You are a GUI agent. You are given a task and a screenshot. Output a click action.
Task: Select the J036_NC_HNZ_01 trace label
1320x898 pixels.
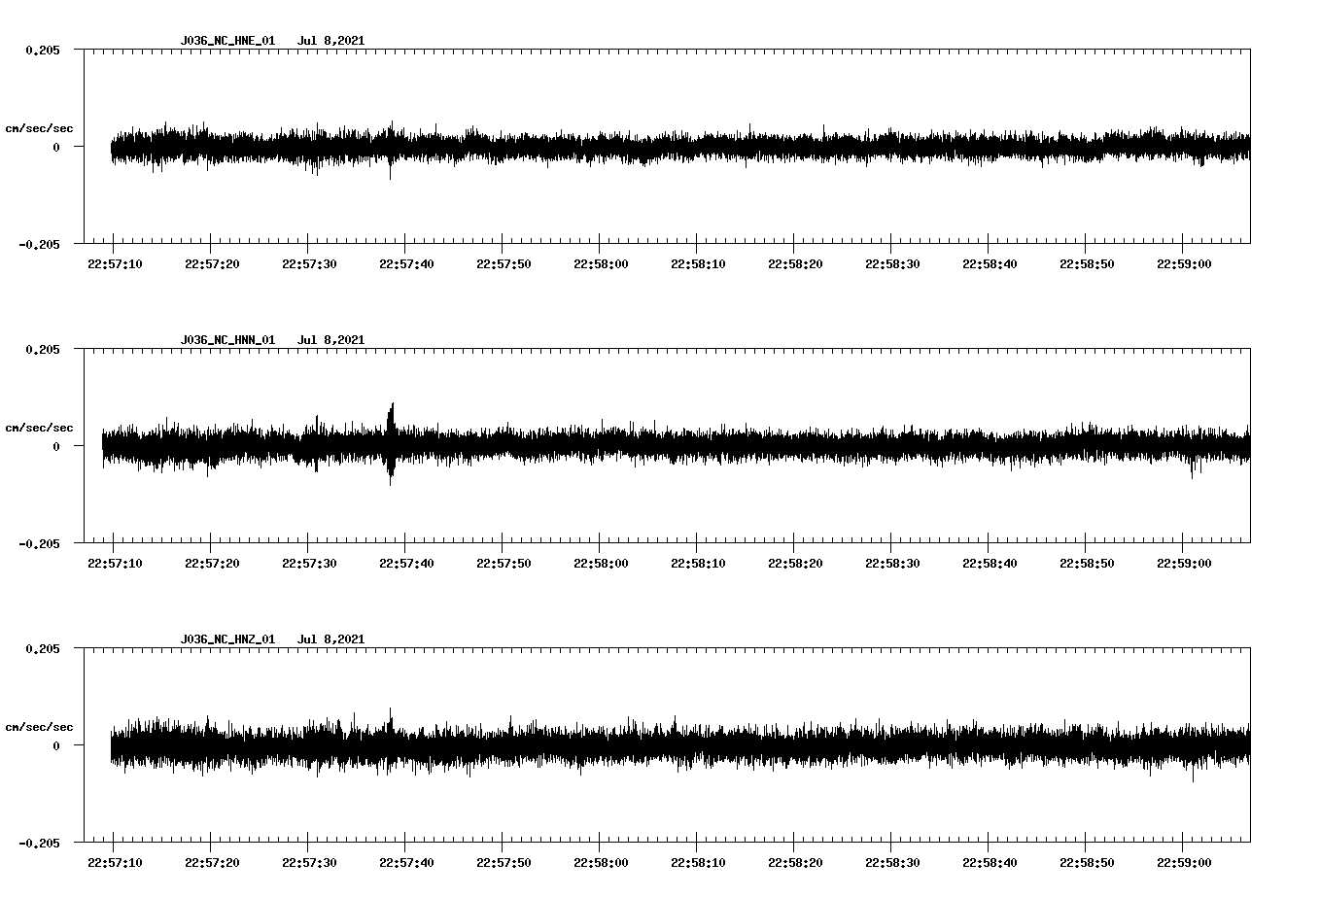(226, 639)
